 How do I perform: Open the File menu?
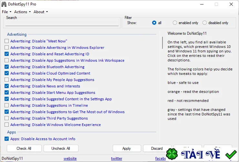pos(6,12)
